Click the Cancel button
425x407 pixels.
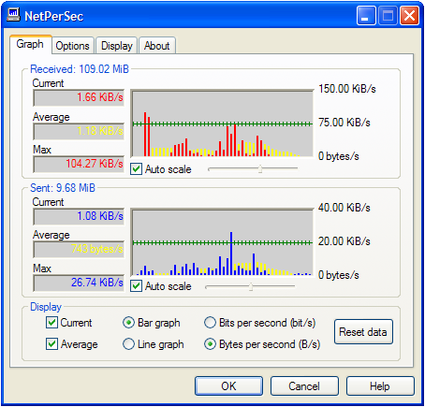tap(304, 386)
